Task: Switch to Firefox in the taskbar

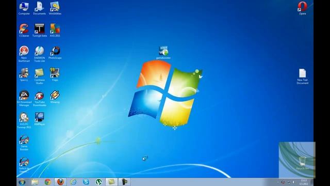Action: (61, 182)
